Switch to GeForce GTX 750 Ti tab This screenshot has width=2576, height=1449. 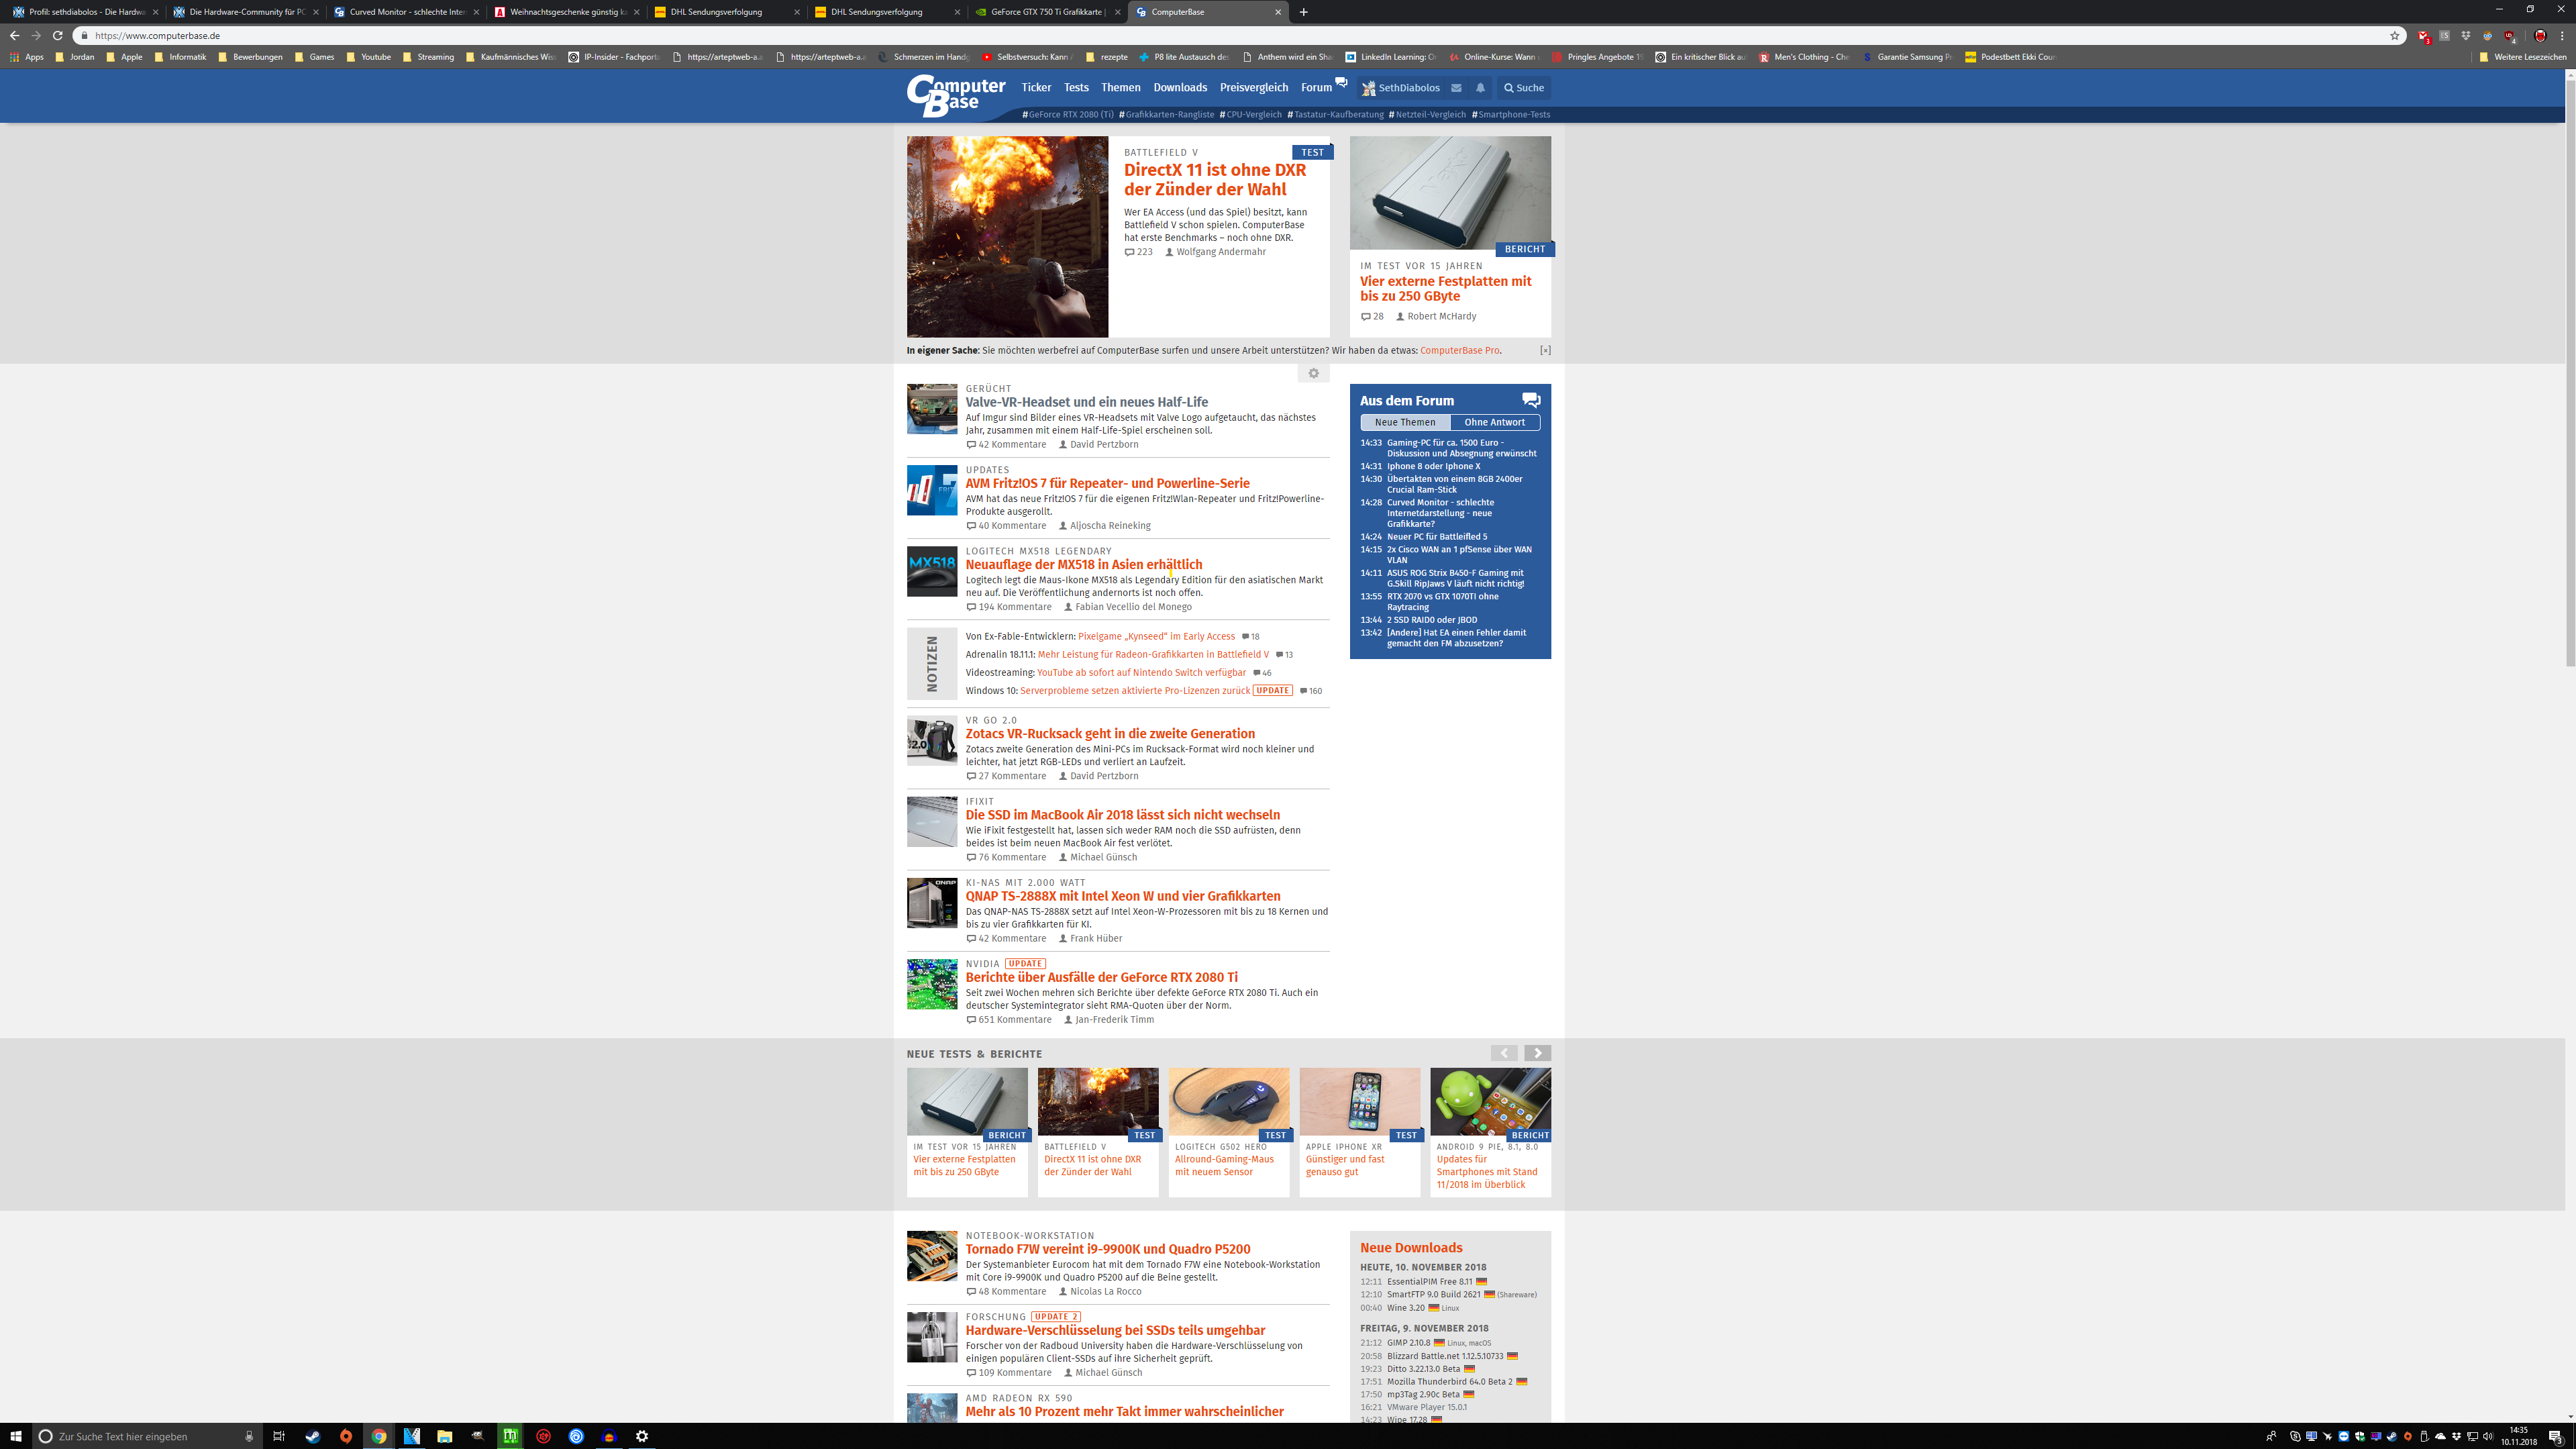point(1045,12)
